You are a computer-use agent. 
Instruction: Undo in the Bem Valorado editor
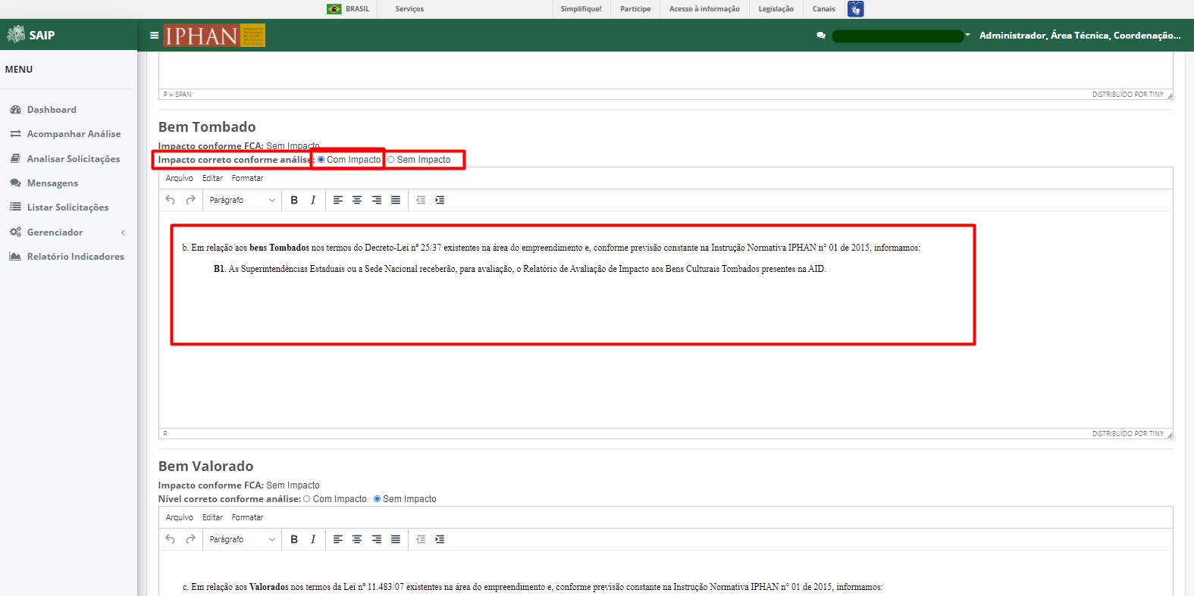171,539
